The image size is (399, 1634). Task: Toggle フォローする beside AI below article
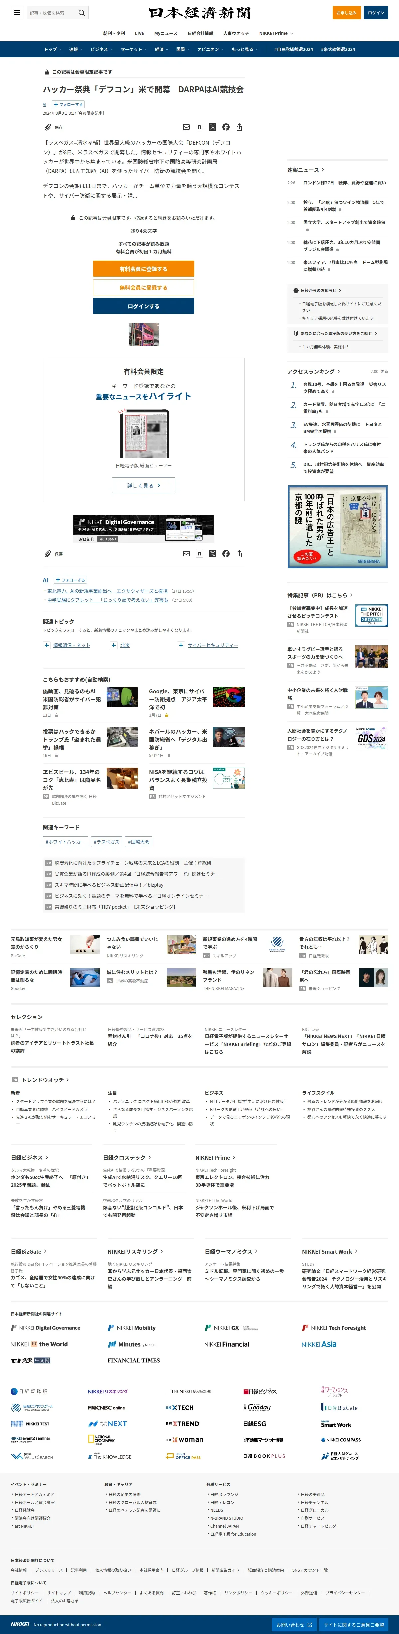pyautogui.click(x=70, y=580)
